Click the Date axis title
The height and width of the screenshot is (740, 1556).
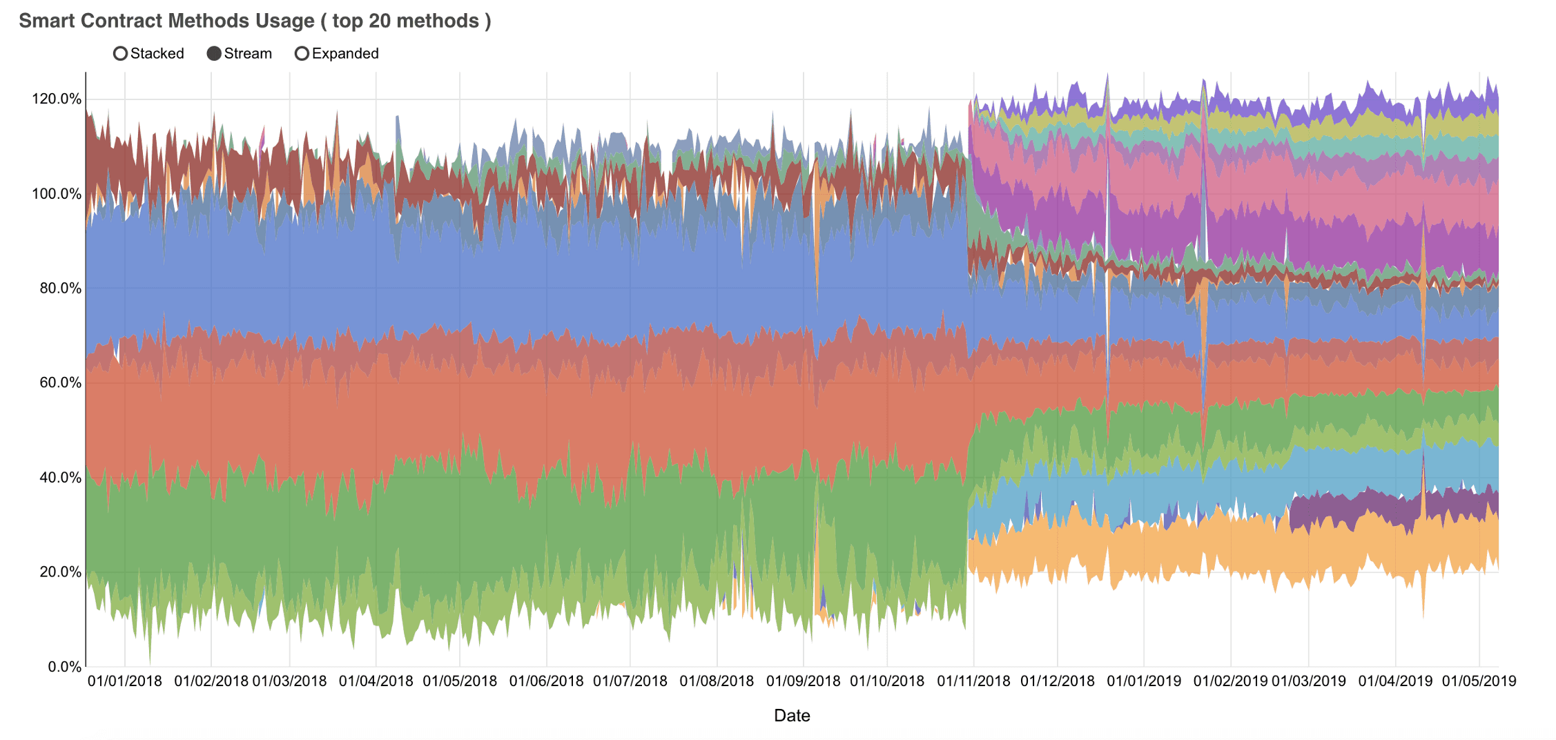coord(792,715)
